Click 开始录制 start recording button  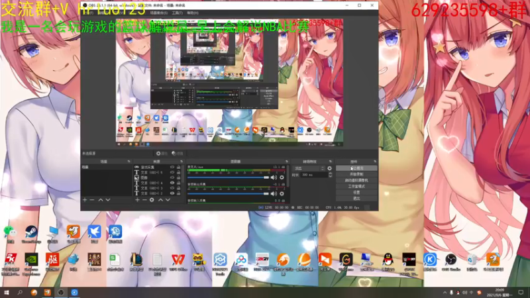(356, 174)
